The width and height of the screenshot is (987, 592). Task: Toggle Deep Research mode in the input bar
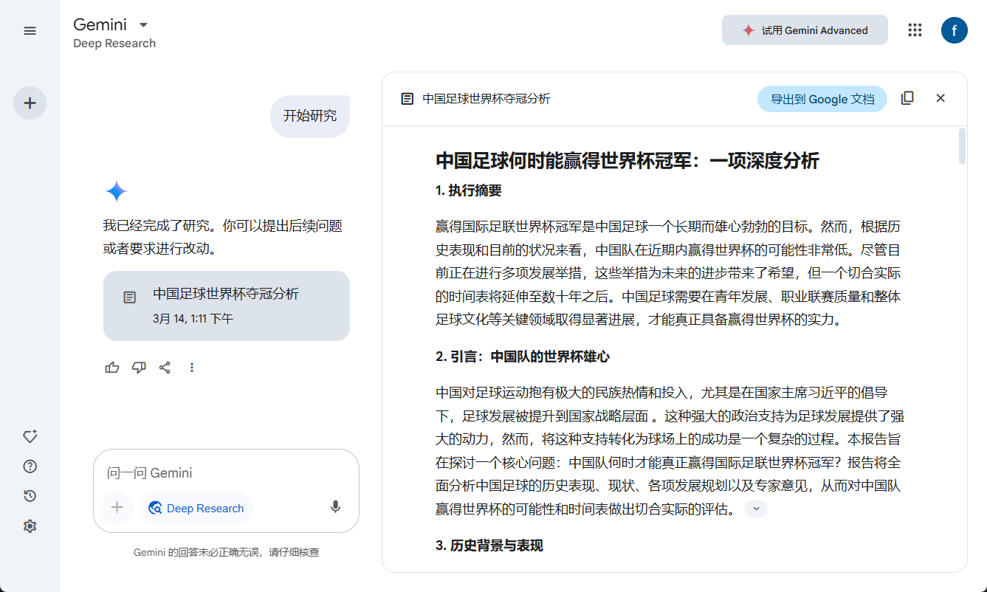tap(196, 508)
